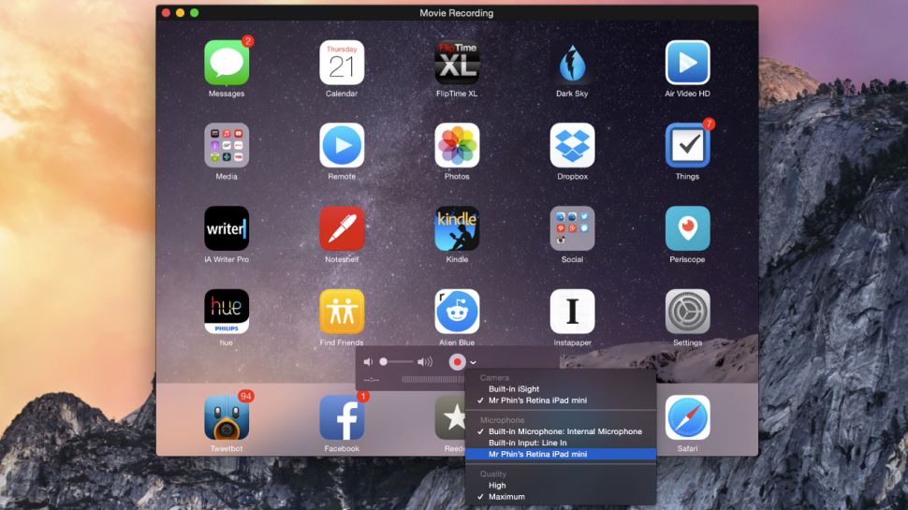Launch Safari from the dock
This screenshot has height=510, width=908.
687,417
